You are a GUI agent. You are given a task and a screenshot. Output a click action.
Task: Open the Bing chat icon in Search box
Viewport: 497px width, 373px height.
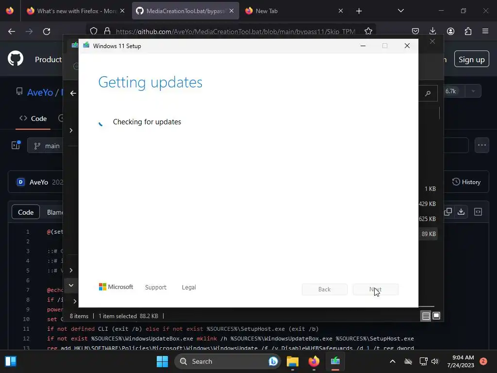[x=273, y=361]
